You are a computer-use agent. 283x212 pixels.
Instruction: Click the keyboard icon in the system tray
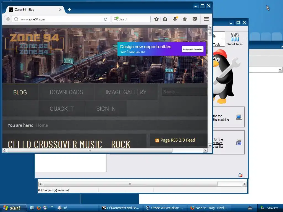point(250,208)
